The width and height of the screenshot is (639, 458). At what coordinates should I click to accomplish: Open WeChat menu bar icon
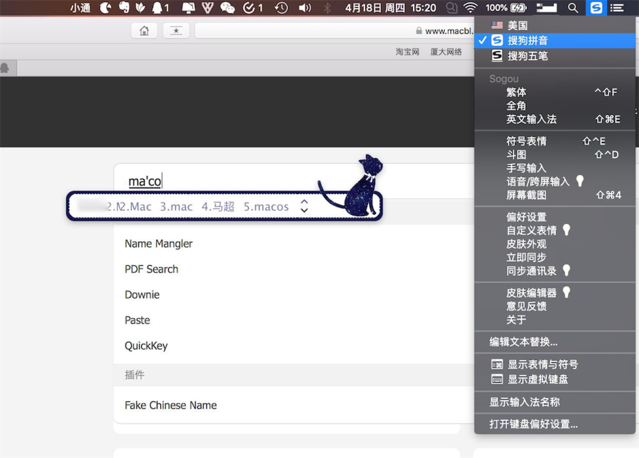[227, 8]
